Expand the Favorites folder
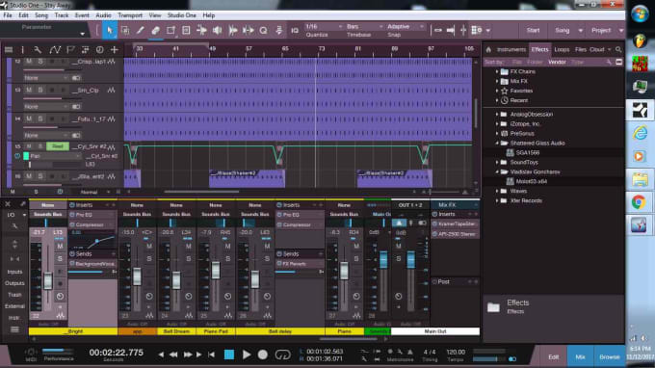 (x=497, y=92)
